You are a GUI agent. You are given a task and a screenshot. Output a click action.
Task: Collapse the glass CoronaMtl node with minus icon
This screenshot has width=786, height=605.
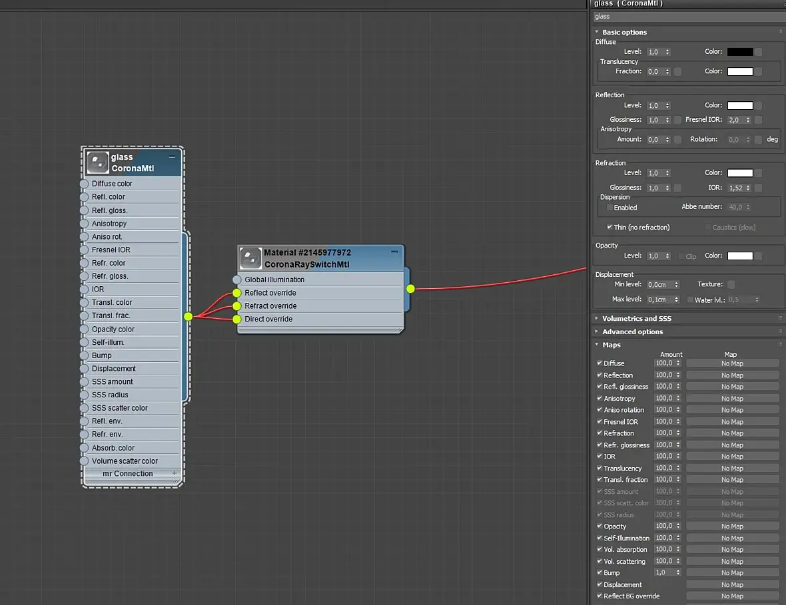coord(172,157)
